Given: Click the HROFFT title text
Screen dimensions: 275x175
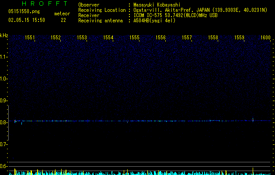Looking at the screenshot, I should coord(45,3).
